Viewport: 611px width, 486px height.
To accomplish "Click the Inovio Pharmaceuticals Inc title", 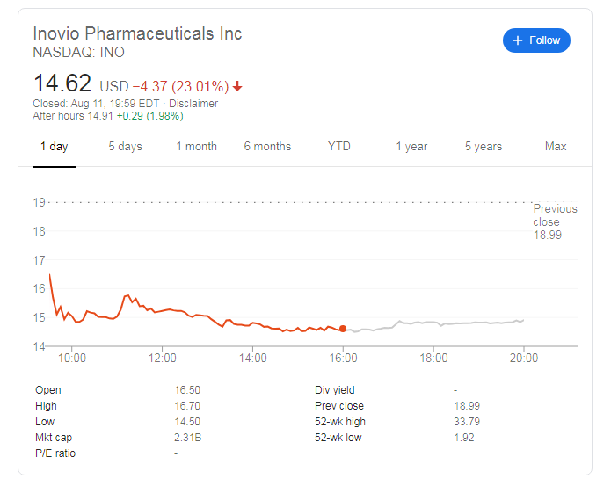I will [137, 33].
